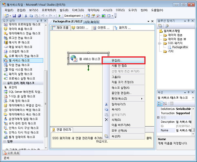The image size is (197, 162).
Task: Choose 중단점 편집(B)... in the context menu
Action: [128, 93]
